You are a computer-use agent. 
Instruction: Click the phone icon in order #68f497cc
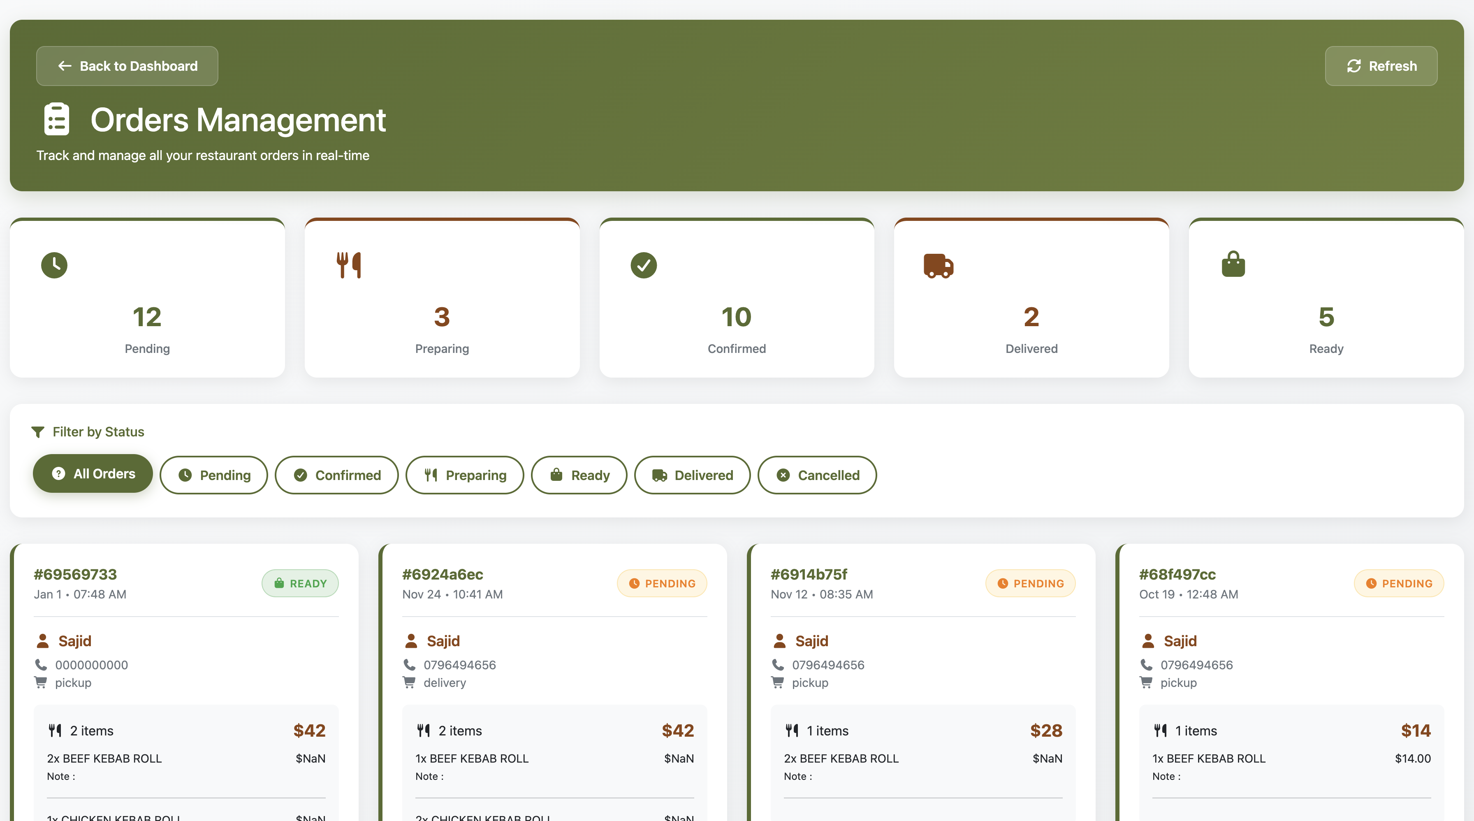pyautogui.click(x=1147, y=665)
